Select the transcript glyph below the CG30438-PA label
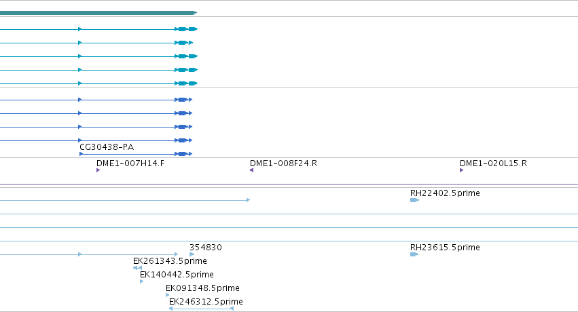578x312 pixels. pyautogui.click(x=136, y=154)
